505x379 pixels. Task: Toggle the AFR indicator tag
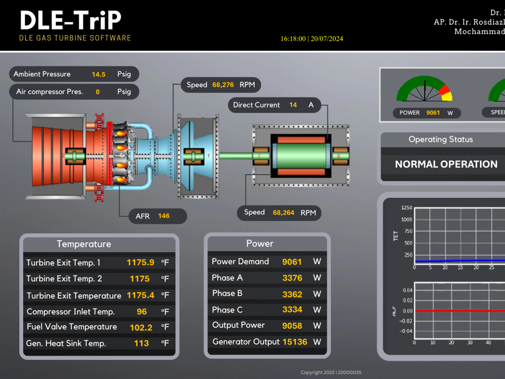click(157, 216)
